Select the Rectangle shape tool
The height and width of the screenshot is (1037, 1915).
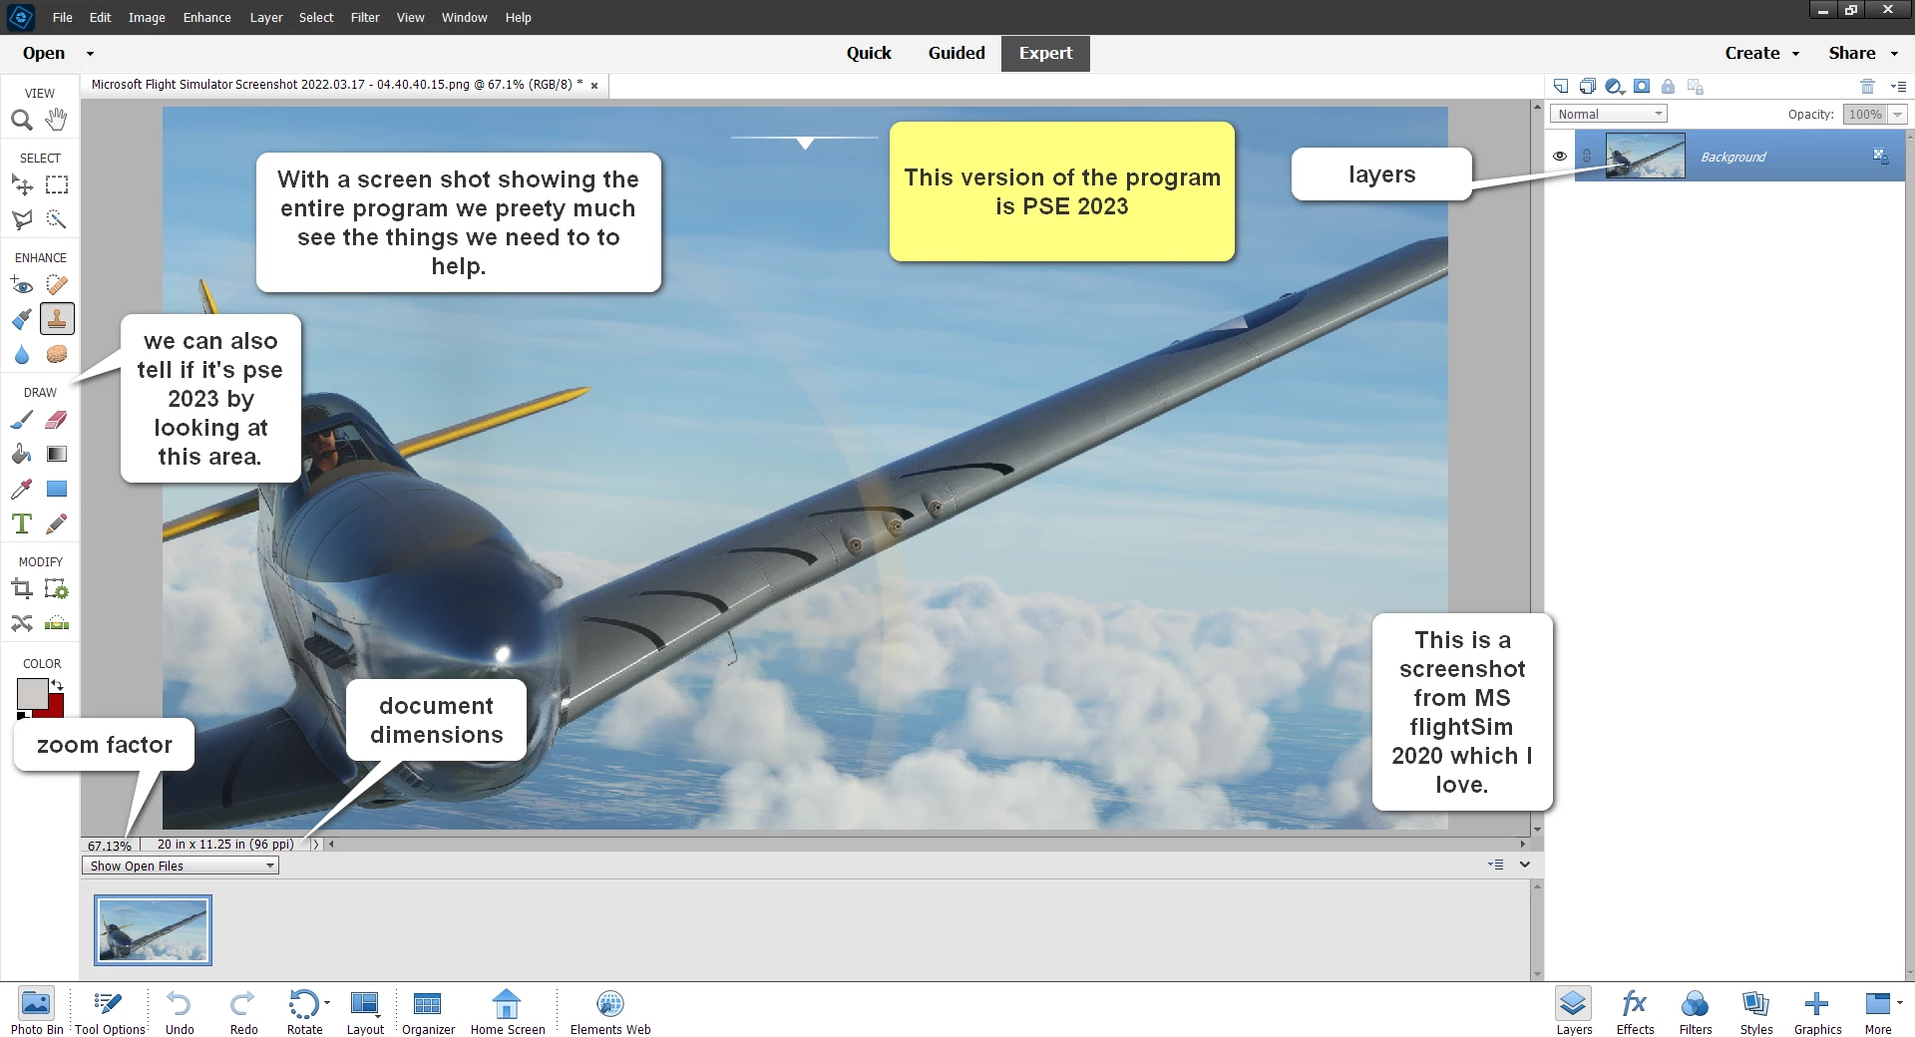click(x=57, y=489)
